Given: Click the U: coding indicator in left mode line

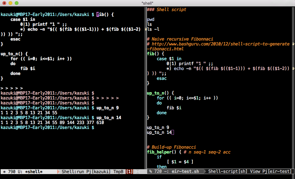Looking at the screenshot, I should click(x=20, y=172).
